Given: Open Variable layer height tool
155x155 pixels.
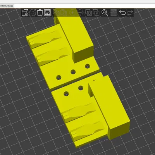Looking at the screenshot, I should (114, 12).
